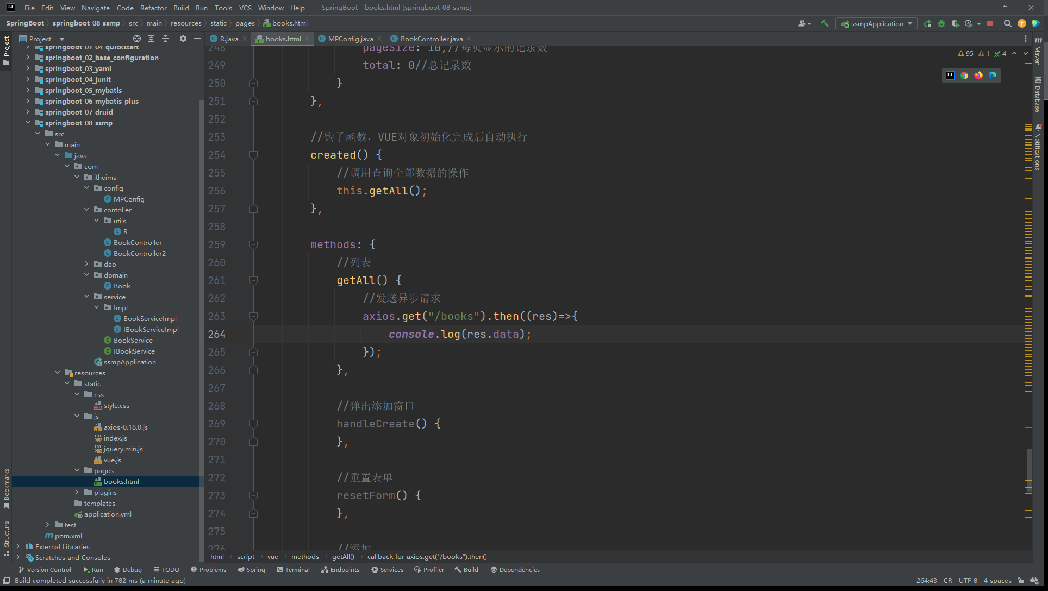Viewport: 1048px width, 591px height.
Task: Toggle the file read-only lock icon
Action: [1020, 581]
